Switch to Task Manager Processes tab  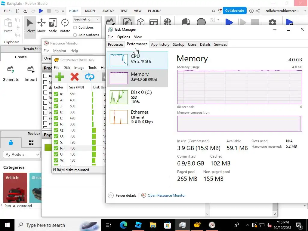coord(115,45)
